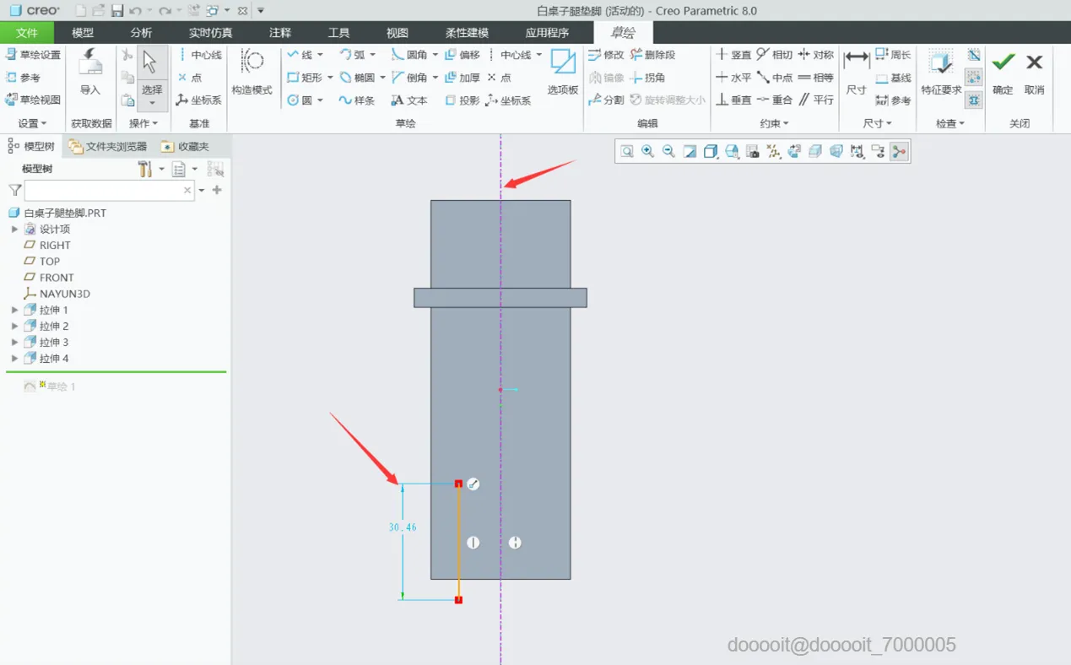Open the 约束 group dropdown

pos(775,123)
